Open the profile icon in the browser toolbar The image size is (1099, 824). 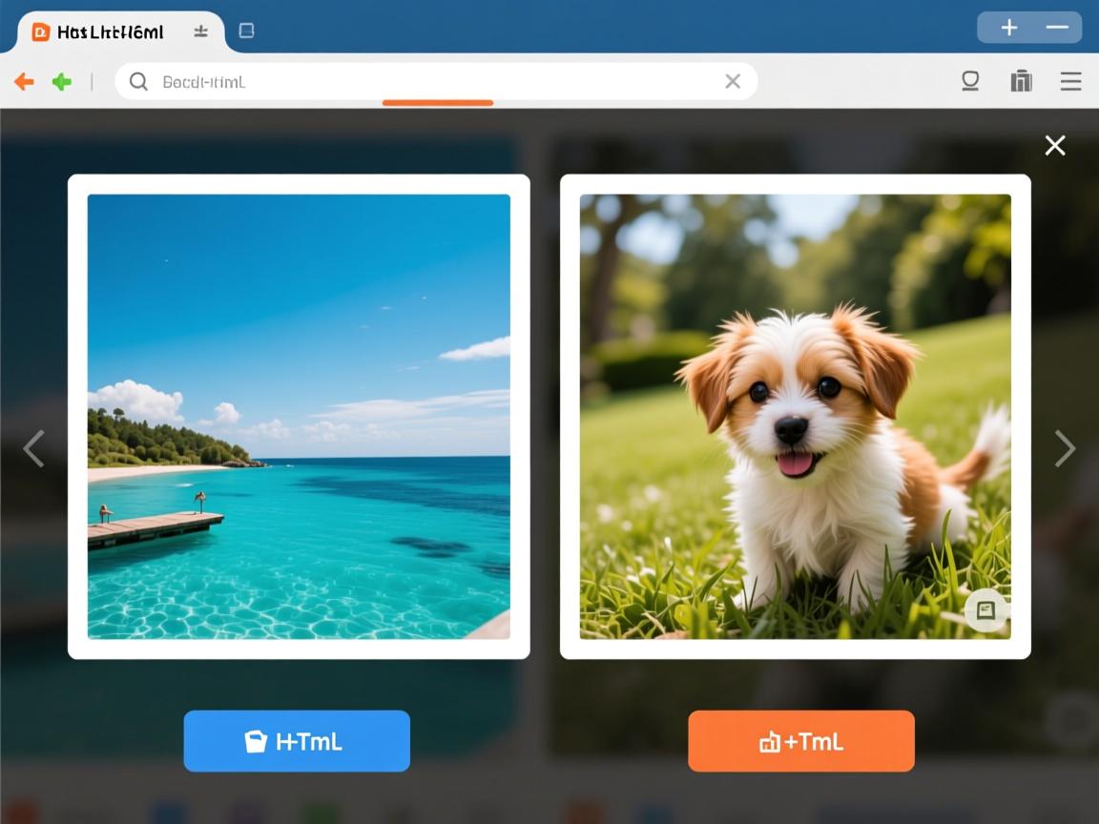pyautogui.click(x=970, y=81)
